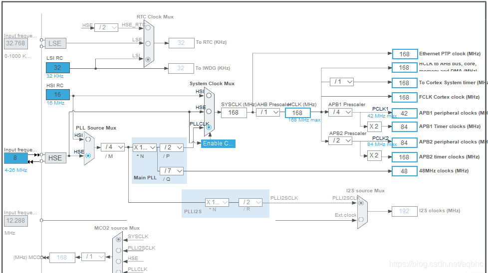Click the HSI RC value box 16
The image size is (488, 273).
click(57, 95)
